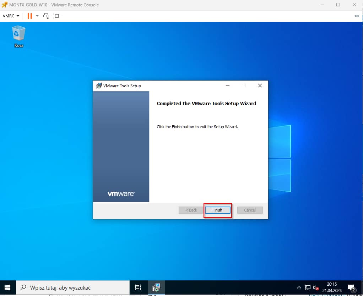Image resolution: width=363 pixels, height=296 pixels.
Task: Show hidden system tray icons
Action: (x=299, y=287)
